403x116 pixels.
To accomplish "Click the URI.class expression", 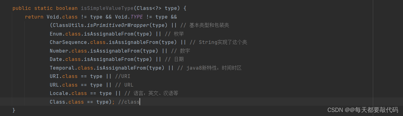I will click(x=64, y=76).
